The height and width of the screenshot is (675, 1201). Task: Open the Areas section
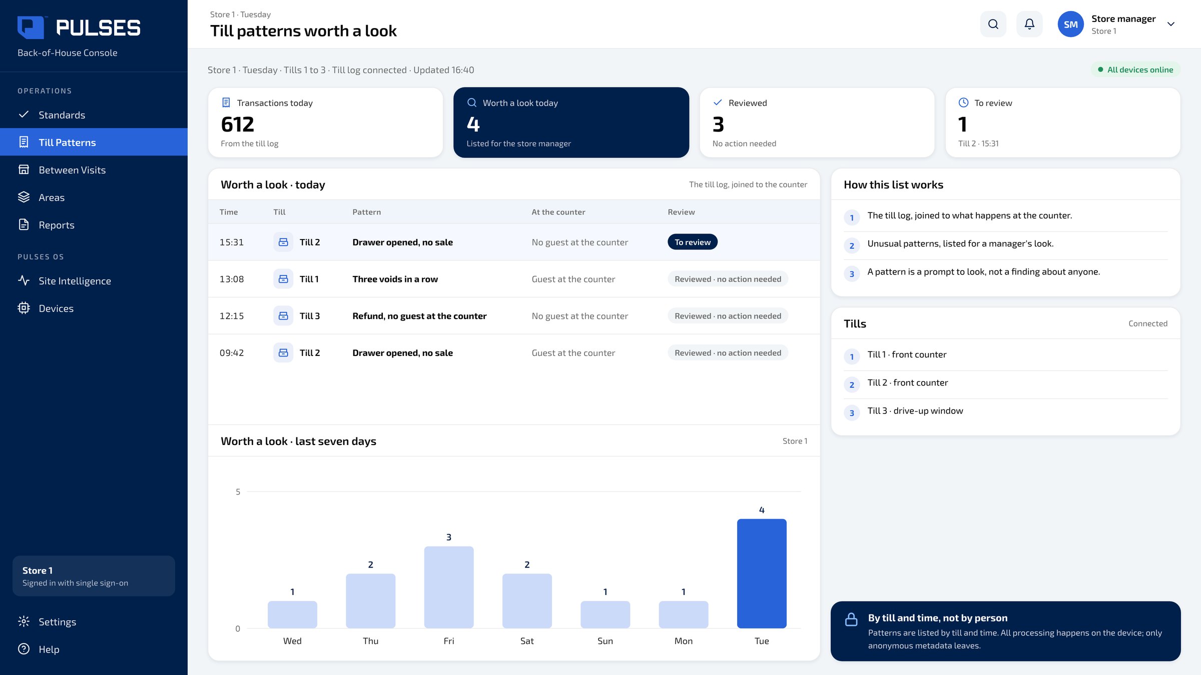click(94, 197)
